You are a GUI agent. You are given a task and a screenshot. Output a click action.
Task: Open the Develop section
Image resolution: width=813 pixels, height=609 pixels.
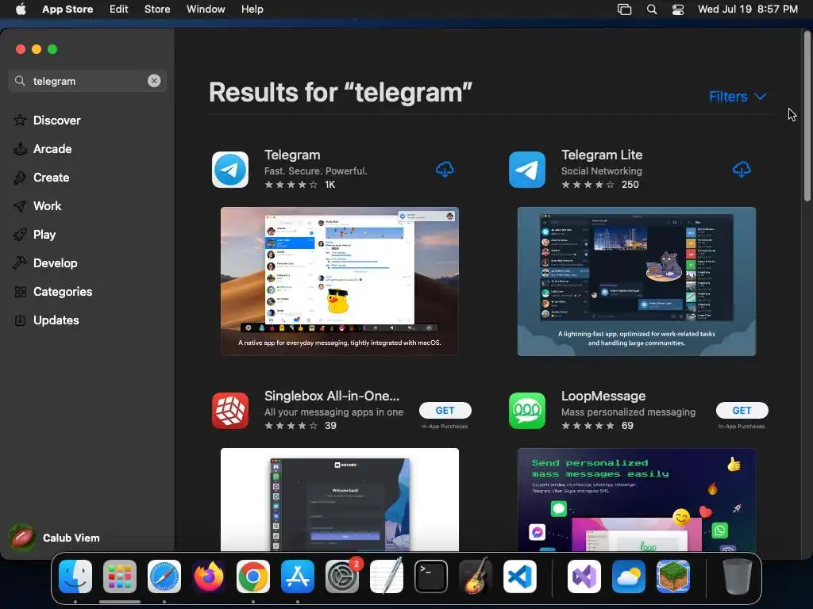[x=55, y=262]
